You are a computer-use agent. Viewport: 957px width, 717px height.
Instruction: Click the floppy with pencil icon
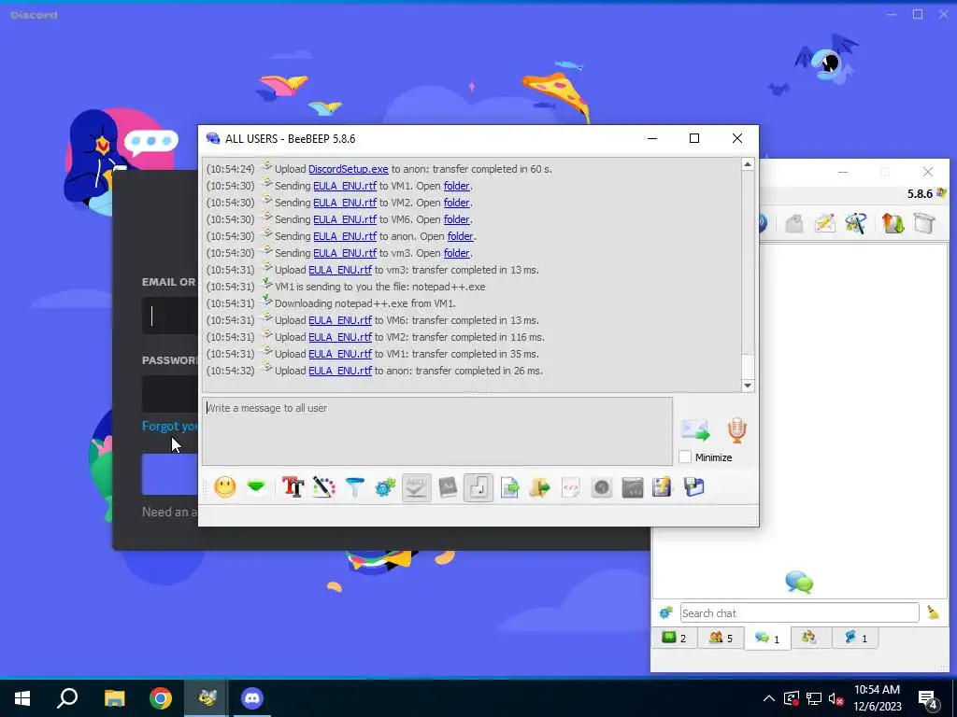point(663,487)
